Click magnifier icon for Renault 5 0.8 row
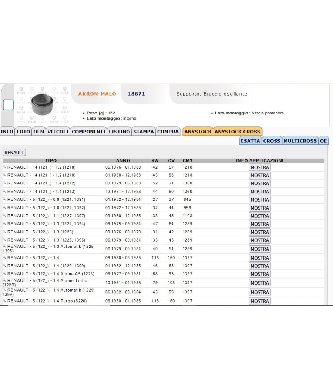333x389 pixels. 4,199
